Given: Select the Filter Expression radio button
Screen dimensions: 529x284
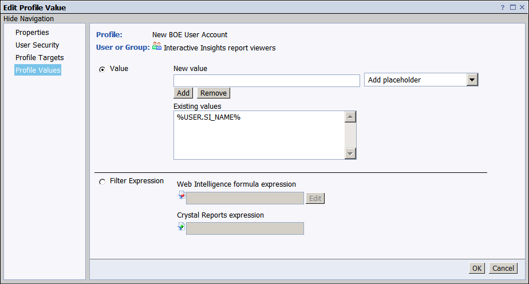Looking at the screenshot, I should [x=102, y=182].
